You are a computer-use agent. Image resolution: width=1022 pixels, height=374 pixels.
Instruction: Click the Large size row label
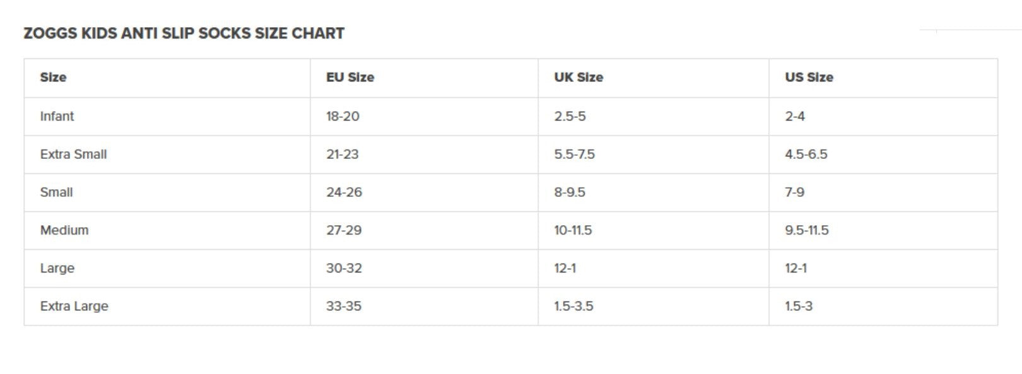click(x=57, y=268)
